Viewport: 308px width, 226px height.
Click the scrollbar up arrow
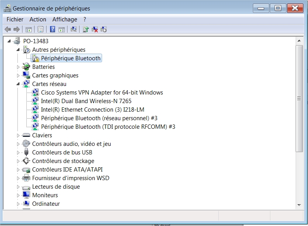[x=299, y=41]
